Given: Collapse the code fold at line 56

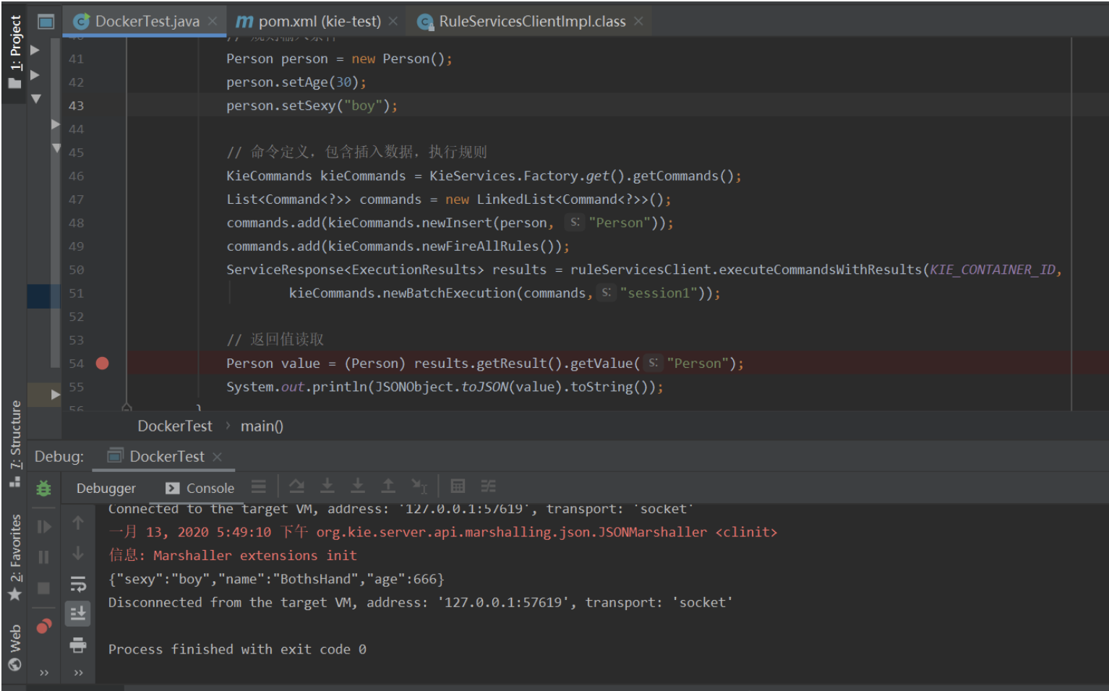Looking at the screenshot, I should 127,408.
